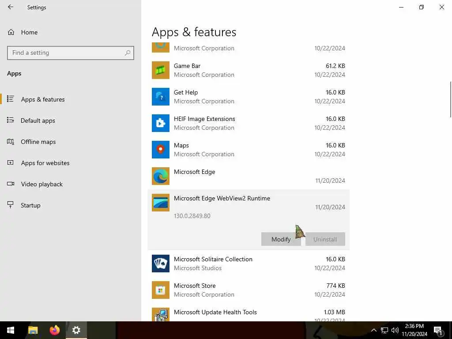The width and height of the screenshot is (452, 339).
Task: Open the volume control tray icon
Action: pos(395,330)
